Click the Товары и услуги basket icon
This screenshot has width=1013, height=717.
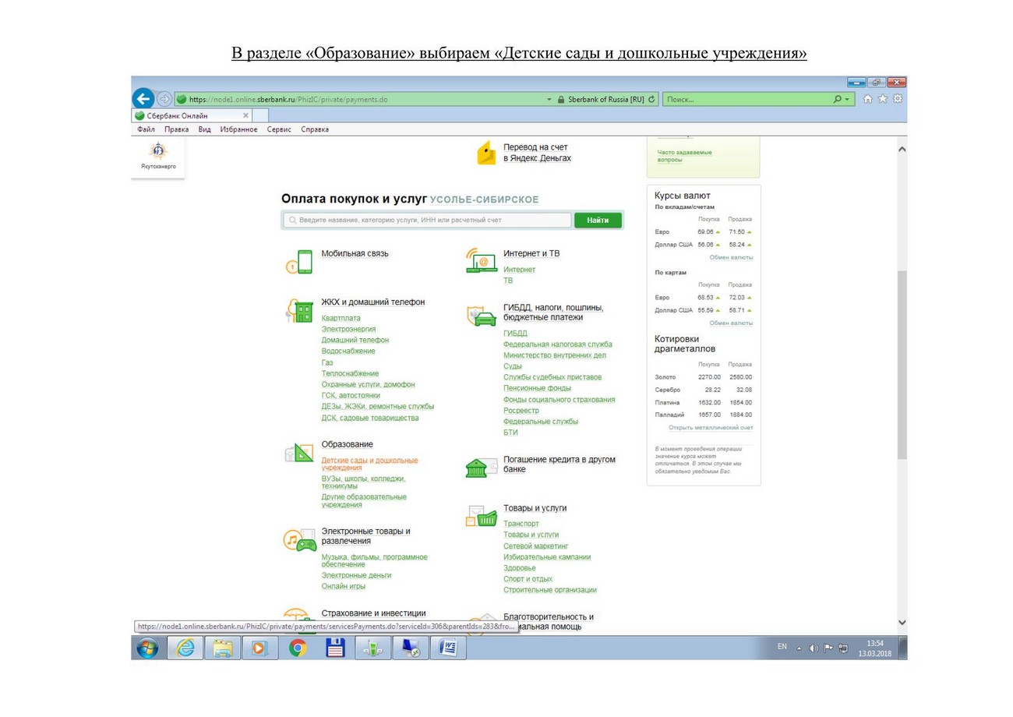click(481, 517)
